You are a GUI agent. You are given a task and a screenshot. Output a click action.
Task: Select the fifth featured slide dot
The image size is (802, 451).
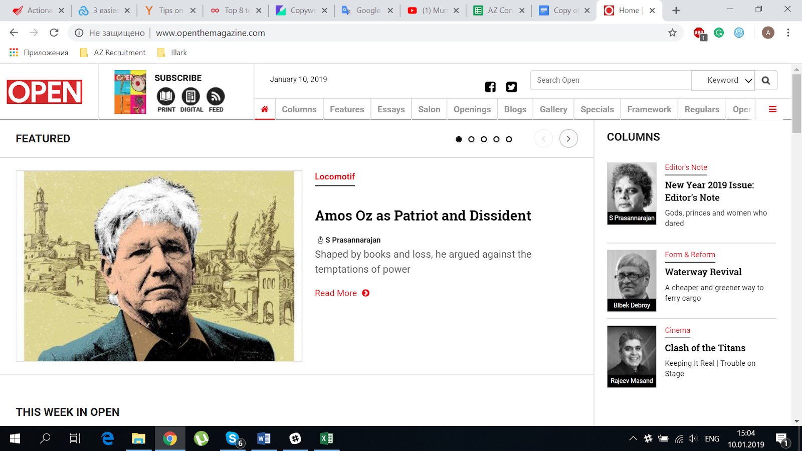pos(509,139)
